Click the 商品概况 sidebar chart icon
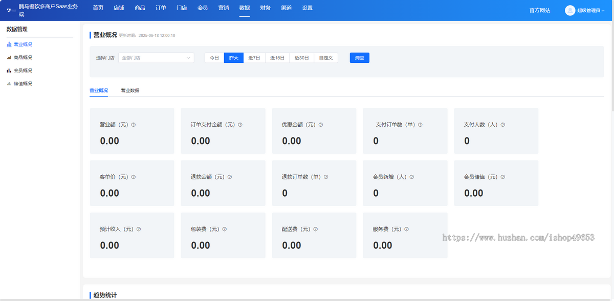This screenshot has width=614, height=301. [x=9, y=58]
